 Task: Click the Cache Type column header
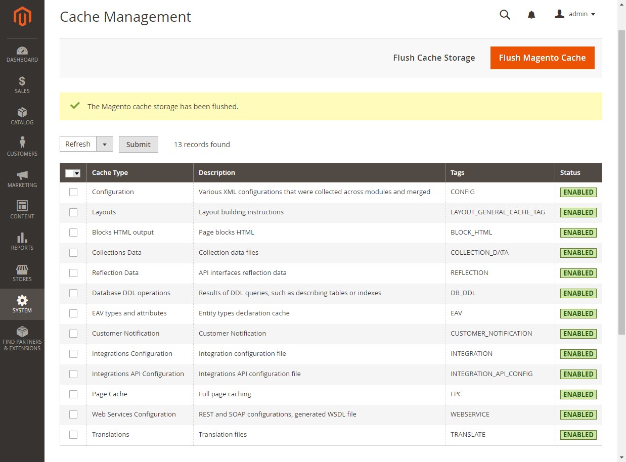coord(140,173)
